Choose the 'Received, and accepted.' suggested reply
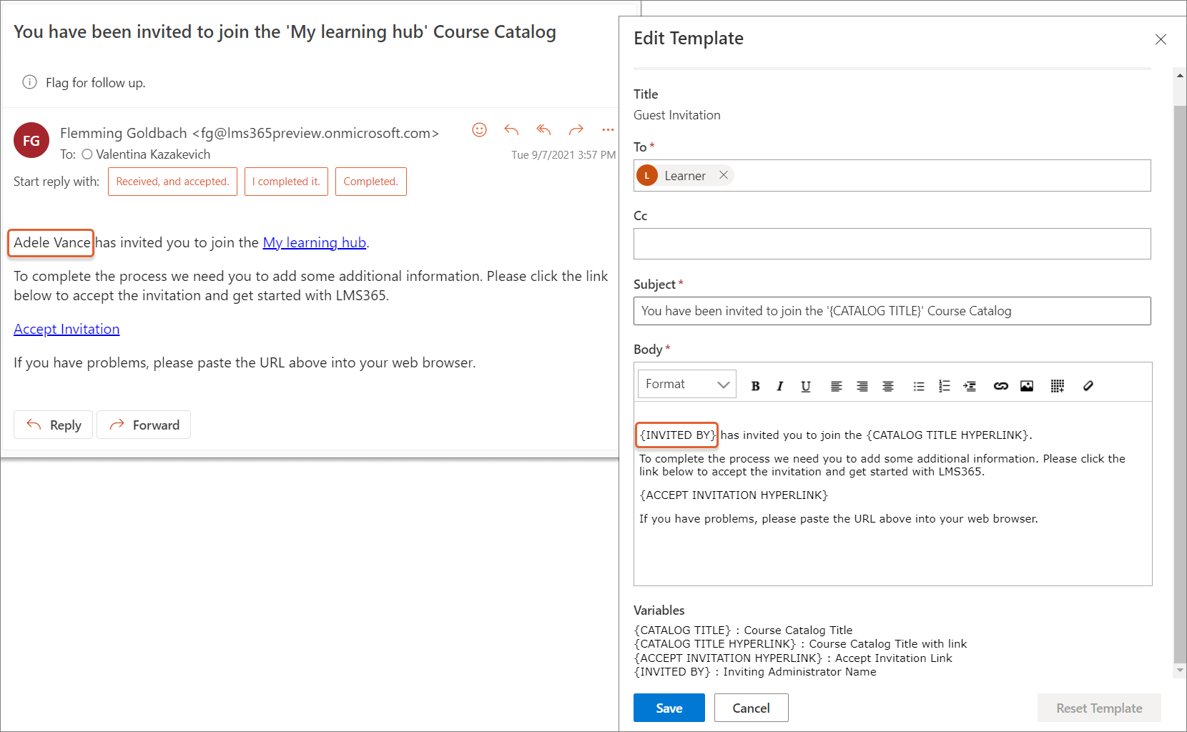1187x732 pixels. tap(172, 182)
